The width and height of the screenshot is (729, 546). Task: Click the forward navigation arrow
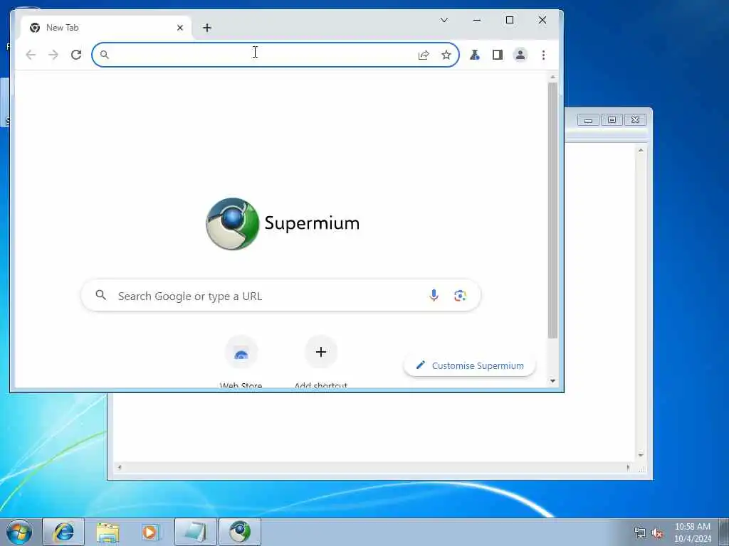[53, 55]
